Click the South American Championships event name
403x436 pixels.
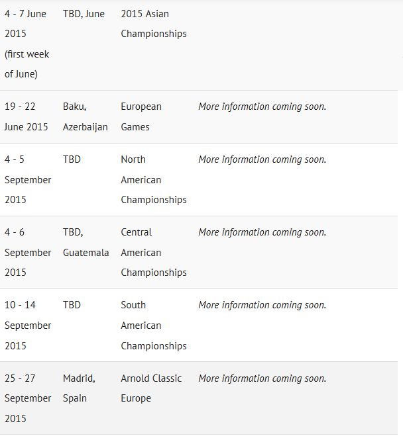153,326
